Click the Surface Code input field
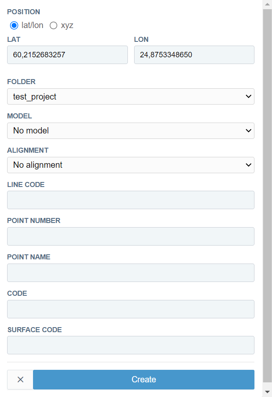This screenshot has height=397, width=272. (130, 345)
